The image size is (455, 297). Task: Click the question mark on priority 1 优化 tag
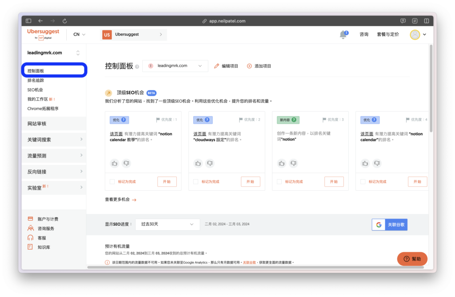click(x=124, y=120)
